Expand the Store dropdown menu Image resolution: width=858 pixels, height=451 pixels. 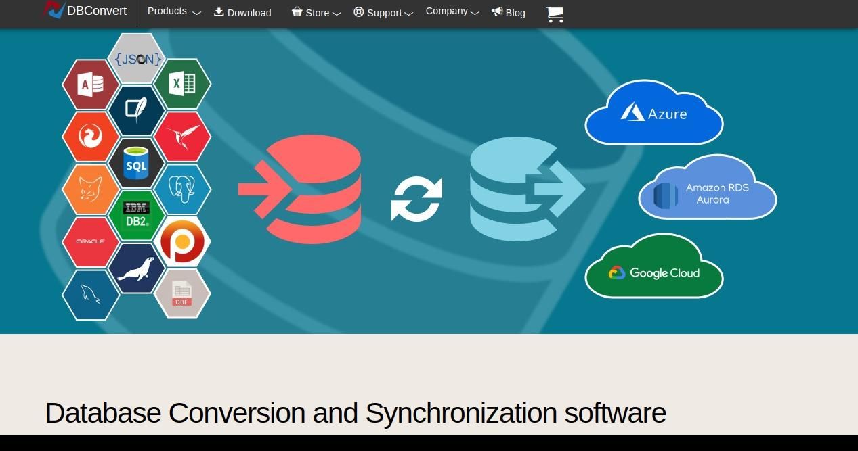pos(316,13)
